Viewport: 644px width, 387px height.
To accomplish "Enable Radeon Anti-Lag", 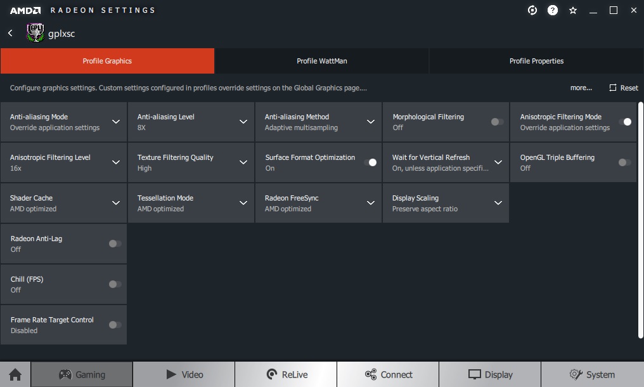I will click(x=115, y=244).
